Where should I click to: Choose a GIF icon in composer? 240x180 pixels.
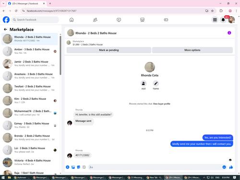(84, 167)
